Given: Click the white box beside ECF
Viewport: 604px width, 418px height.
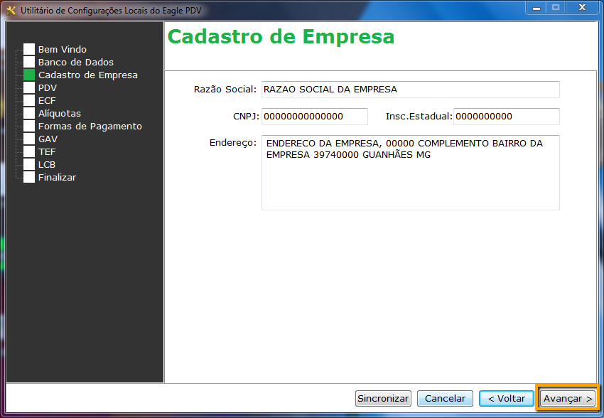Looking at the screenshot, I should pyautogui.click(x=29, y=100).
